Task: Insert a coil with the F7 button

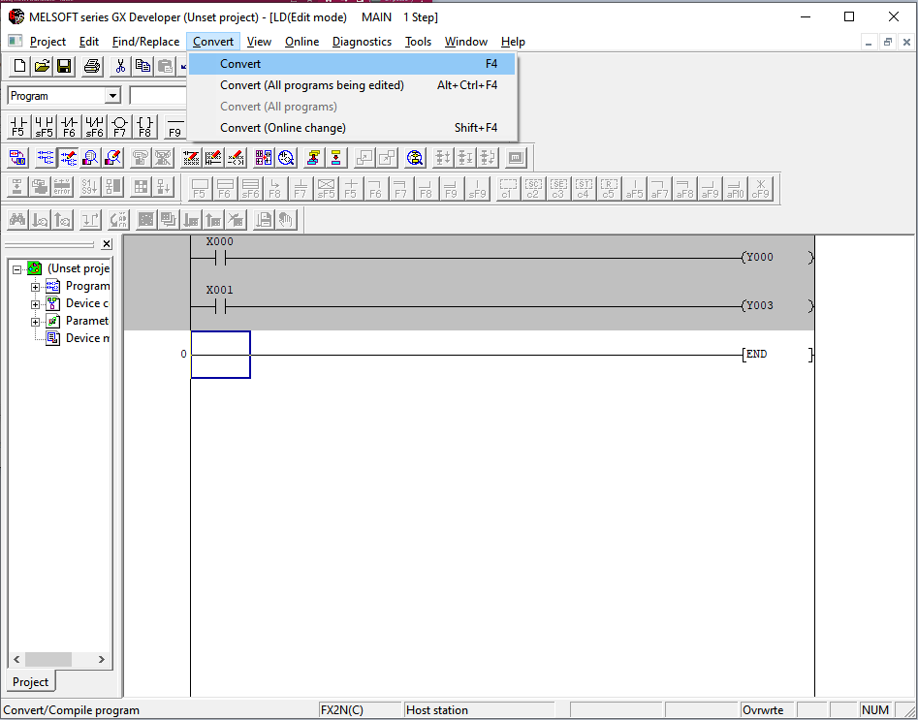Action: [119, 126]
